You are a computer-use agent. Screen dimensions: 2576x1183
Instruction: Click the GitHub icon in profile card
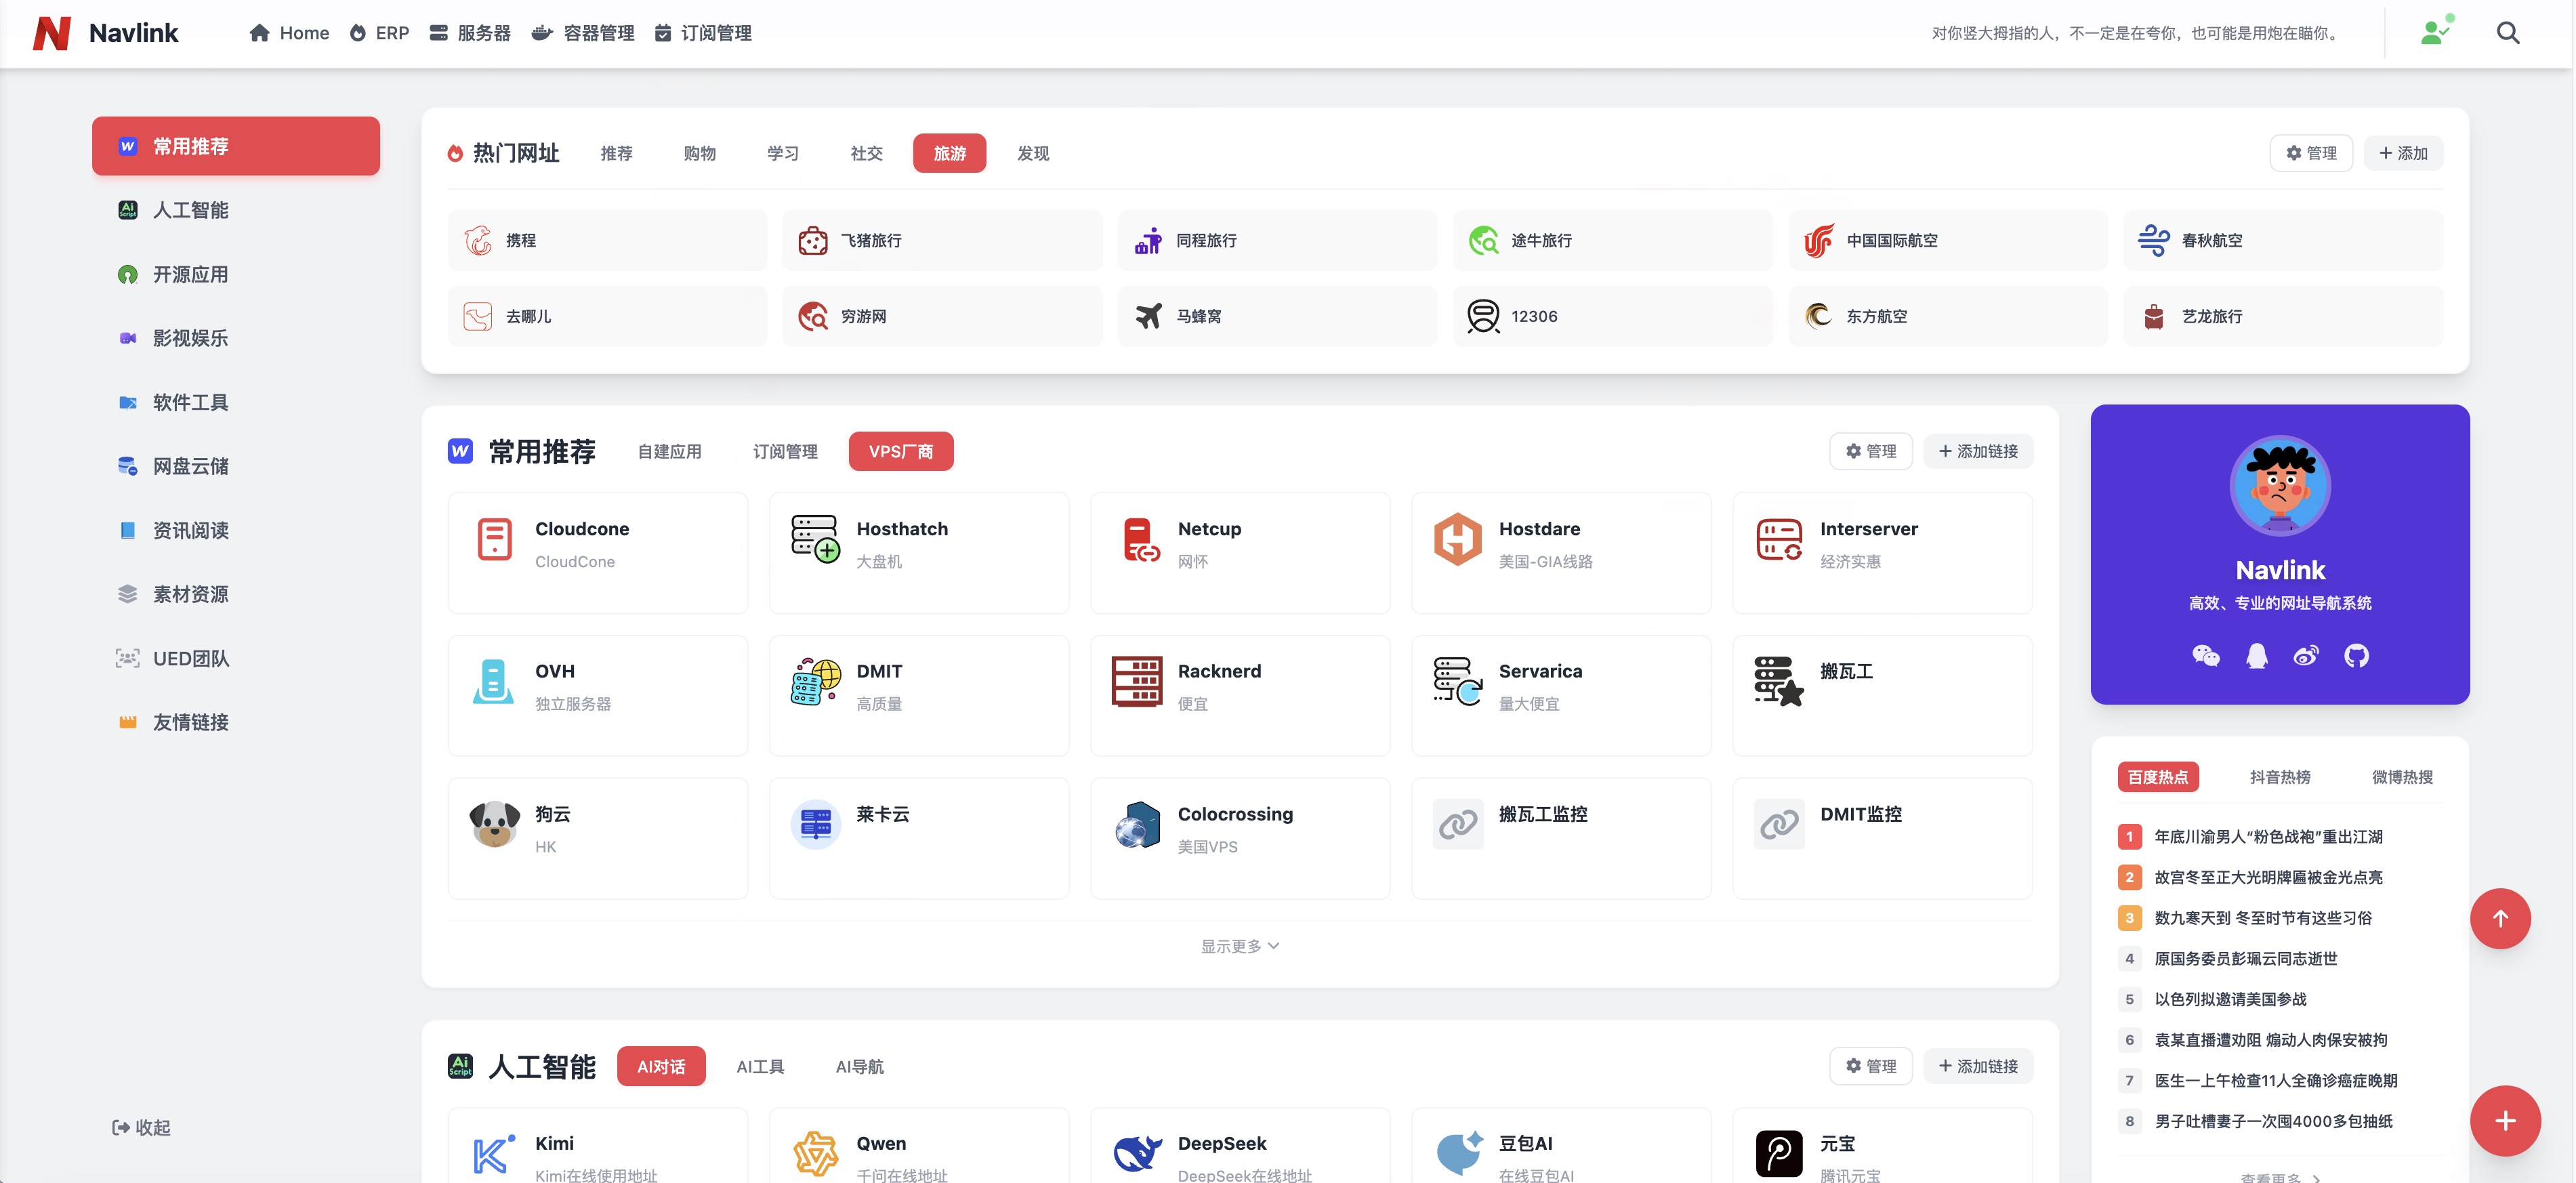tap(2356, 656)
